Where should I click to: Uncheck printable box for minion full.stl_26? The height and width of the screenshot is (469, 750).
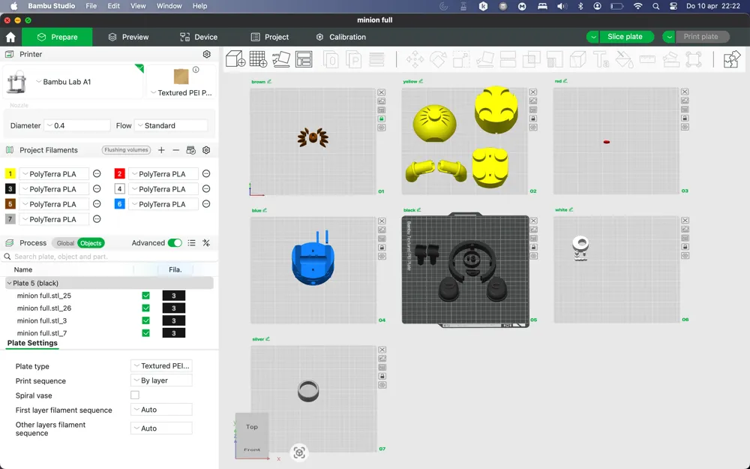(146, 308)
